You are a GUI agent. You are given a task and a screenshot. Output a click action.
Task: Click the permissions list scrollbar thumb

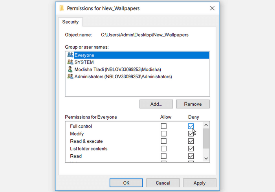[x=206, y=139]
